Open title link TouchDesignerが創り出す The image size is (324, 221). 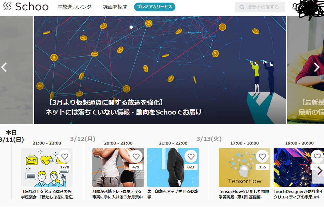tap(298, 194)
